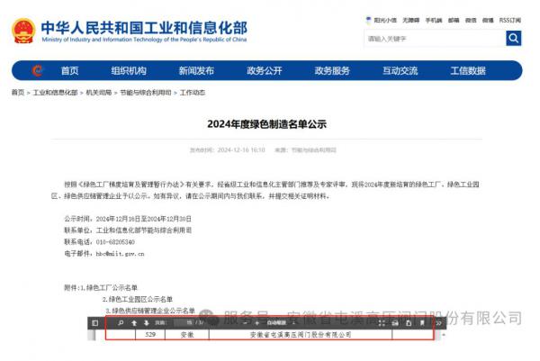Click the national emblem logo
Screen dimensions: 540x361
tap(23, 30)
